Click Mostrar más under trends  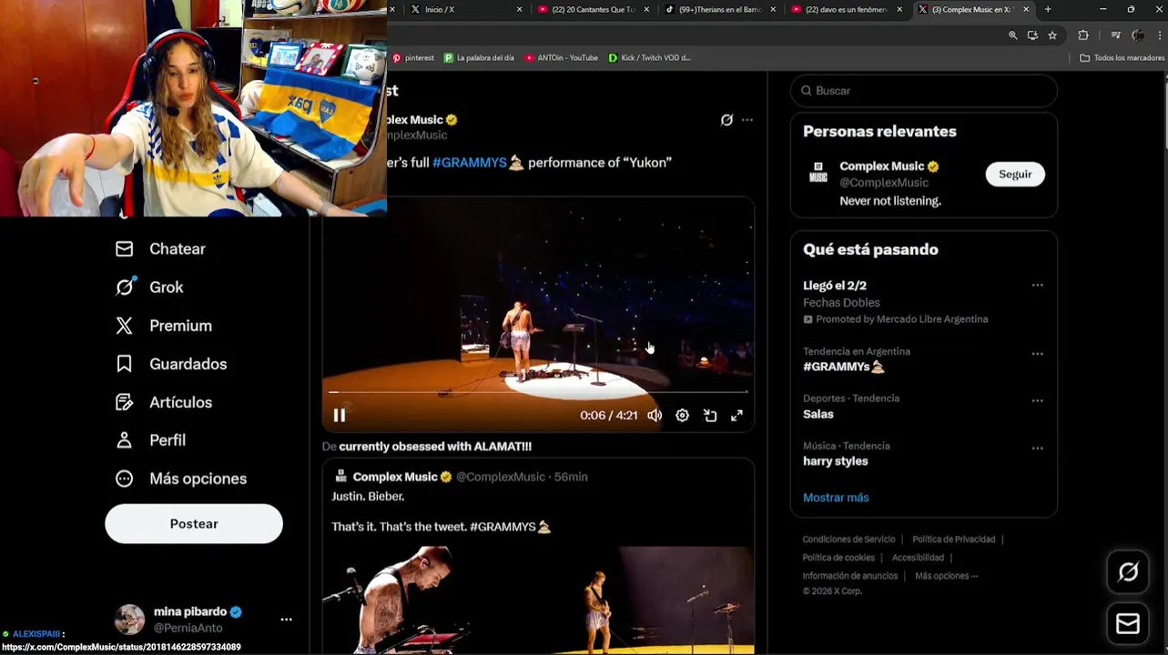click(836, 498)
